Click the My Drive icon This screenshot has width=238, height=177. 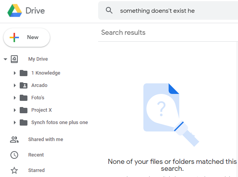click(14, 59)
